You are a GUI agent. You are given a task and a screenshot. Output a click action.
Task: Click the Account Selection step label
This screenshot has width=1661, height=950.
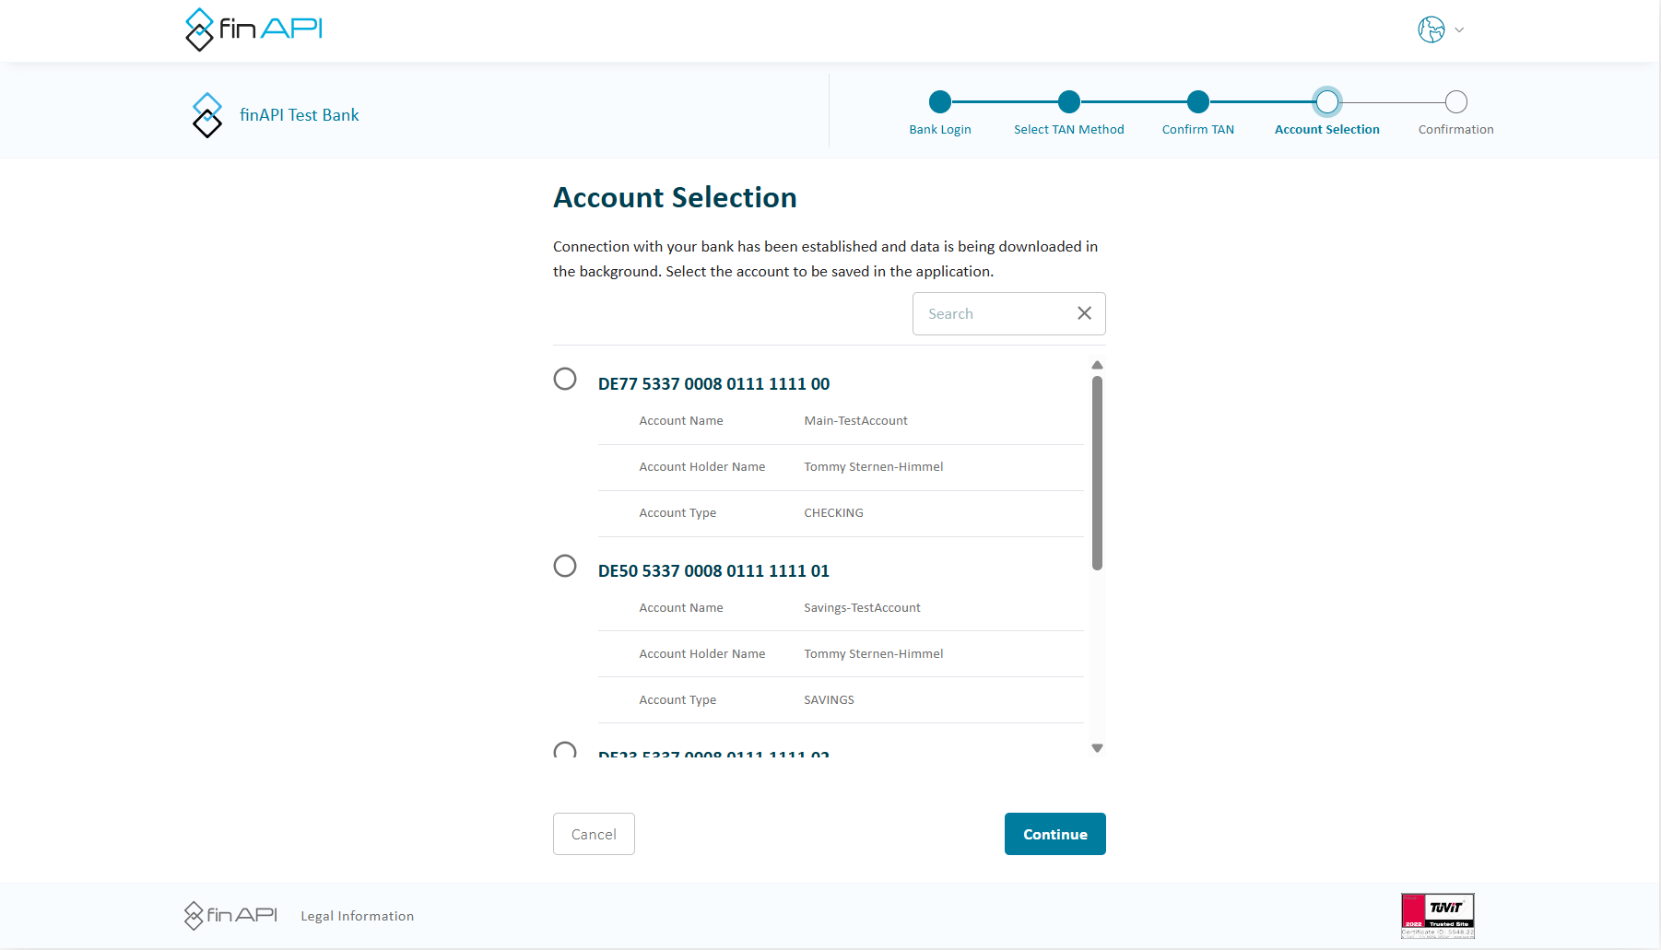(x=1326, y=130)
